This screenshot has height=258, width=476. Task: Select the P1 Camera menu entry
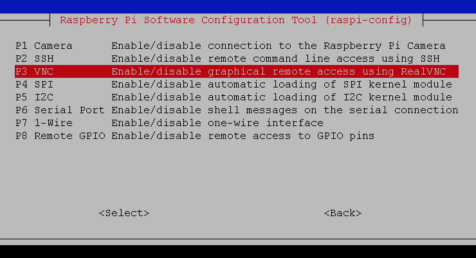44,46
